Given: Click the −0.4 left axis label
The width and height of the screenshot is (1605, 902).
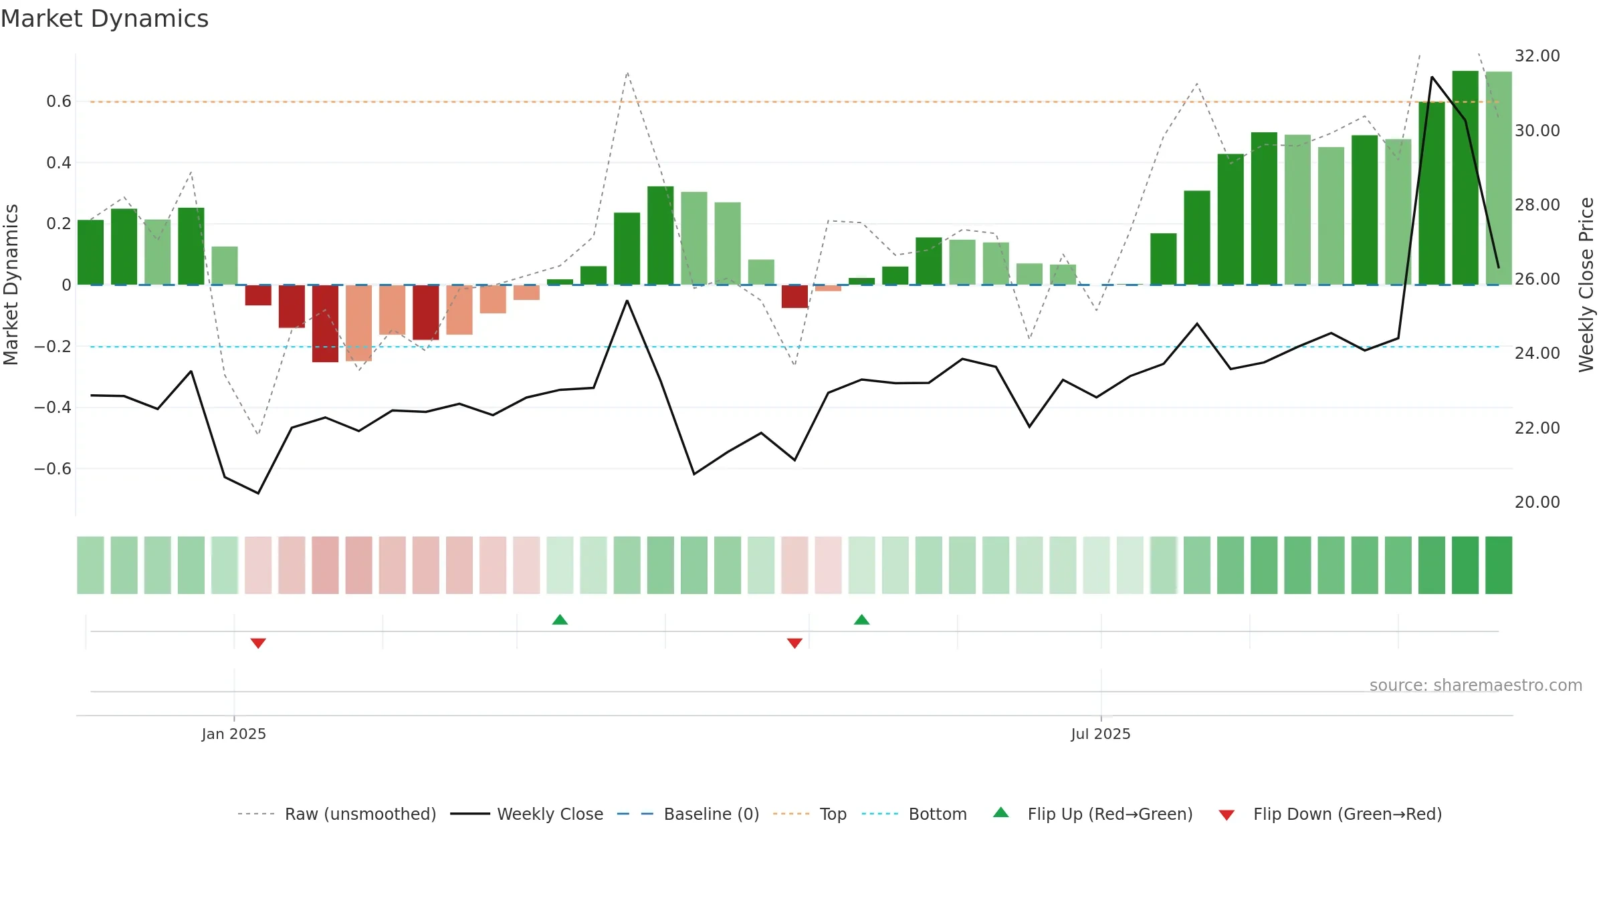Looking at the screenshot, I should tap(53, 407).
